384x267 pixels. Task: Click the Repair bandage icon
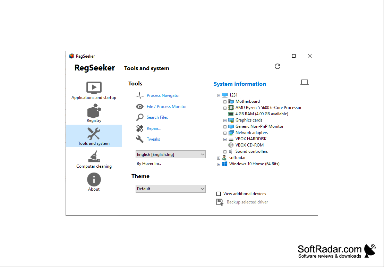click(139, 128)
